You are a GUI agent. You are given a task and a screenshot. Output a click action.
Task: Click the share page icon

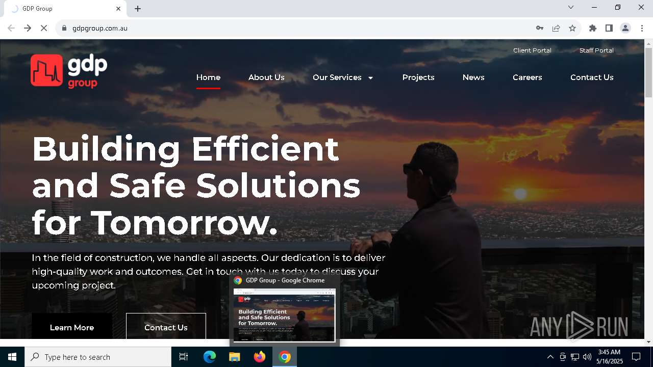556,28
